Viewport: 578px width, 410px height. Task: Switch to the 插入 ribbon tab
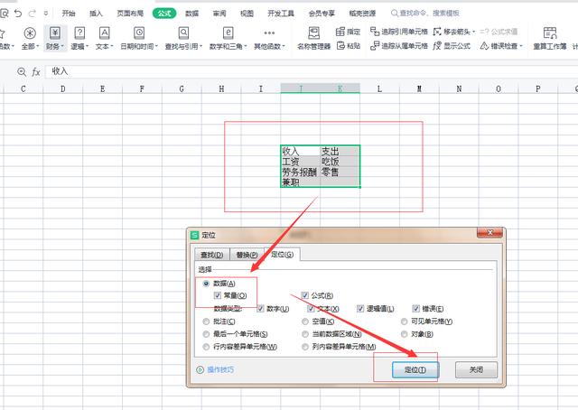[x=96, y=14]
